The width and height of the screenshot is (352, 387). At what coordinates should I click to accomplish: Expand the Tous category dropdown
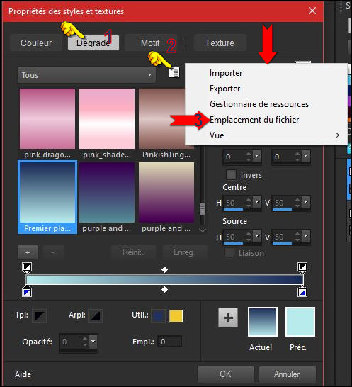86,75
